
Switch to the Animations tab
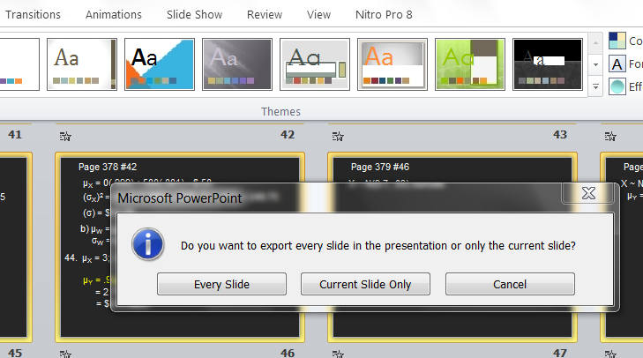114,15
